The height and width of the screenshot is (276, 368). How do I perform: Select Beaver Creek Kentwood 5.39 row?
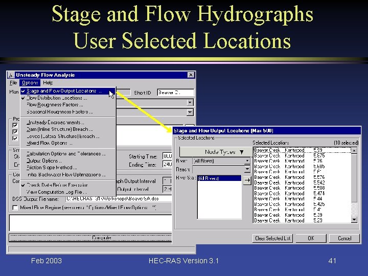pyautogui.click(x=302, y=215)
